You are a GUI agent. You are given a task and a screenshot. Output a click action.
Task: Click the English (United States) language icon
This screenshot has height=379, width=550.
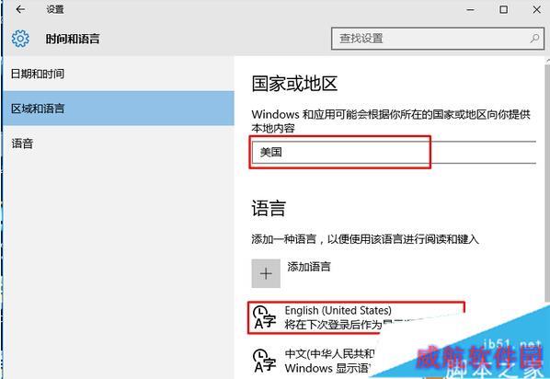pos(265,317)
